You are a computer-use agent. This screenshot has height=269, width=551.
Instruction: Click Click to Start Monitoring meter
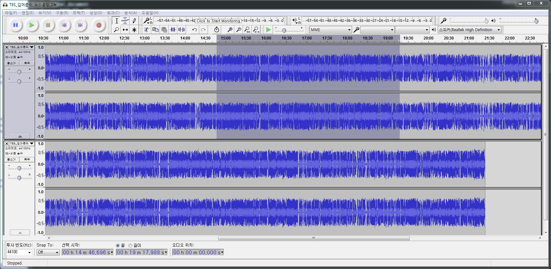coord(218,21)
